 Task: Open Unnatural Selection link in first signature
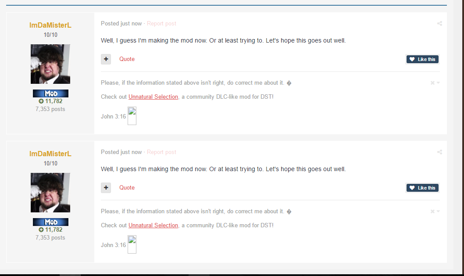[x=153, y=97]
